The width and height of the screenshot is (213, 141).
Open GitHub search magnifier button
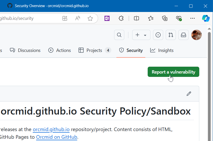pyautogui.click(x=119, y=35)
